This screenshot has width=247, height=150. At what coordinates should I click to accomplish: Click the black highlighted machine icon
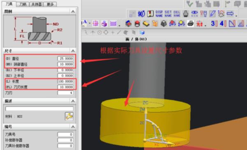[190, 23]
